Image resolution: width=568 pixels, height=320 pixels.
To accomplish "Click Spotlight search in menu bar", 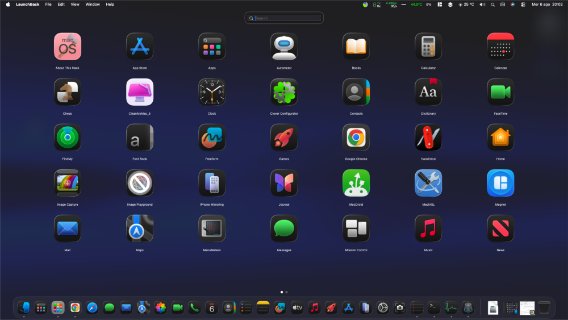I will click(x=492, y=5).
